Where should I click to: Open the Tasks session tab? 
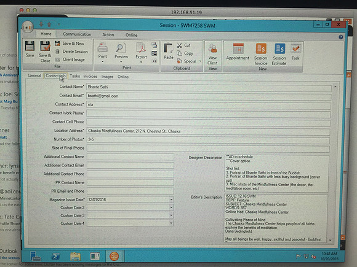74,76
